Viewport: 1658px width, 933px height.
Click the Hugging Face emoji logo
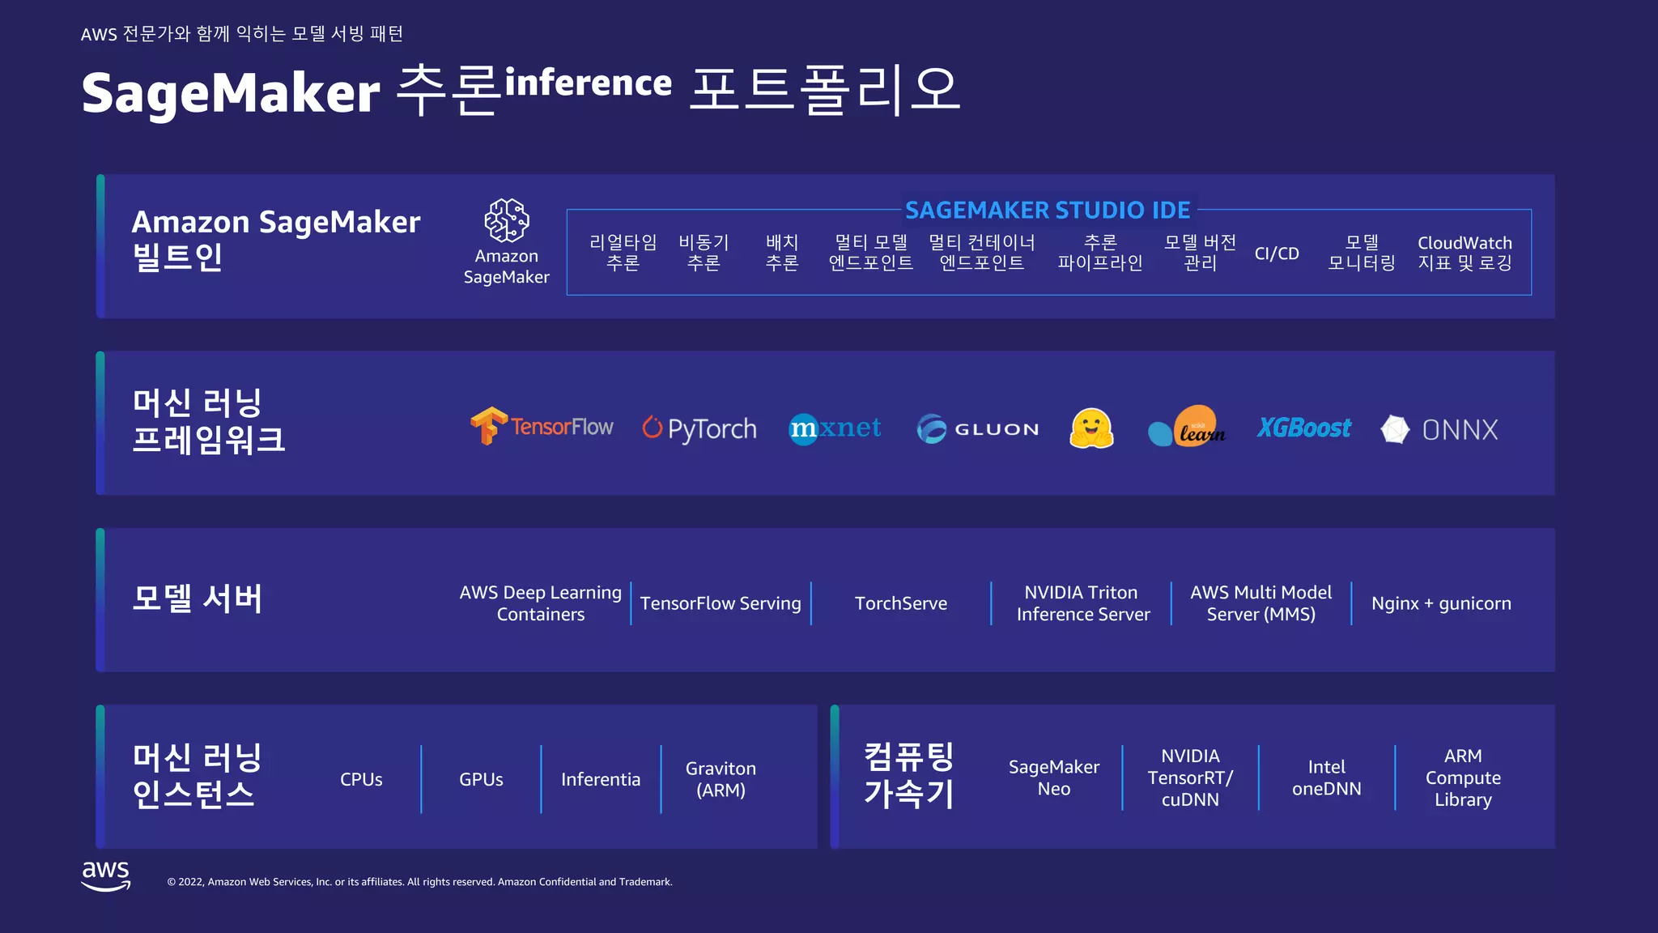(x=1091, y=428)
